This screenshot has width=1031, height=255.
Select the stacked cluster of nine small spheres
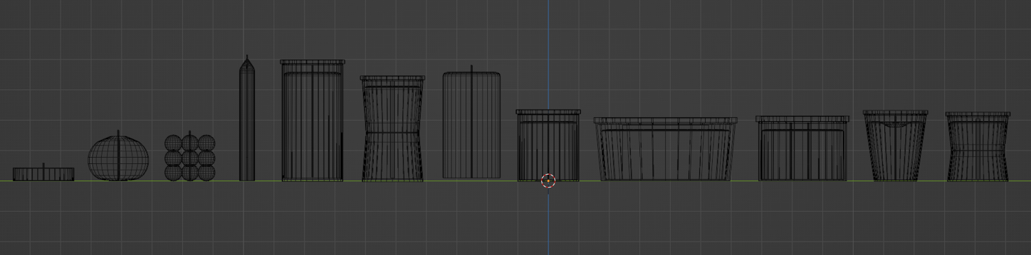(190, 157)
